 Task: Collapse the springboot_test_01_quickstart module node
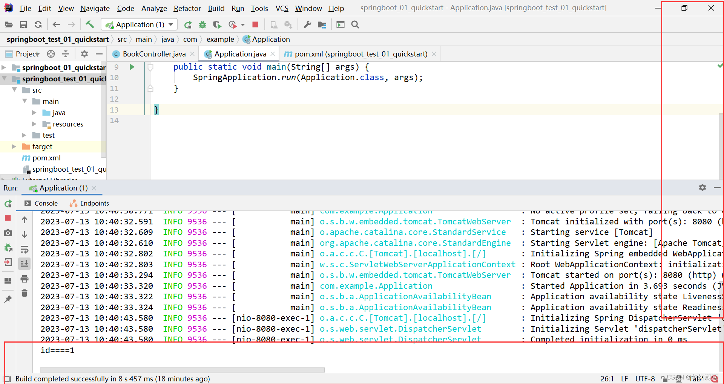tap(4, 79)
